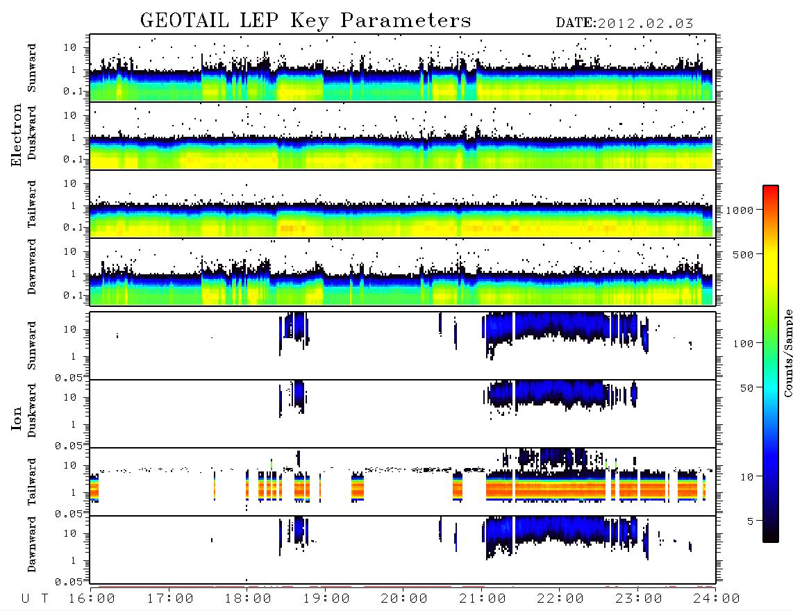Click the 0.05 tick of Ion Sunward panel
The width and height of the screenshot is (793, 611).
[68, 377]
